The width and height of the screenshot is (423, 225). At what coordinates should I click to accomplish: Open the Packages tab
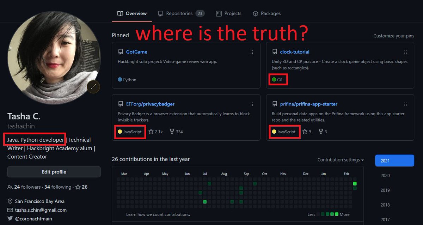coord(266,13)
